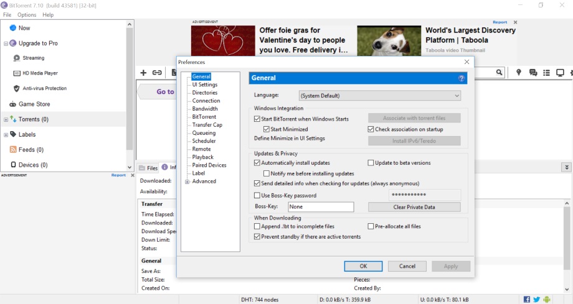This screenshot has width=573, height=304.
Task: Click the search magnifier icon
Action: tap(499, 72)
